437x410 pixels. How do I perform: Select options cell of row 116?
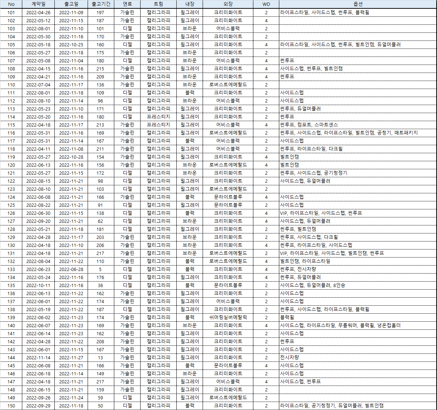(x=358, y=133)
